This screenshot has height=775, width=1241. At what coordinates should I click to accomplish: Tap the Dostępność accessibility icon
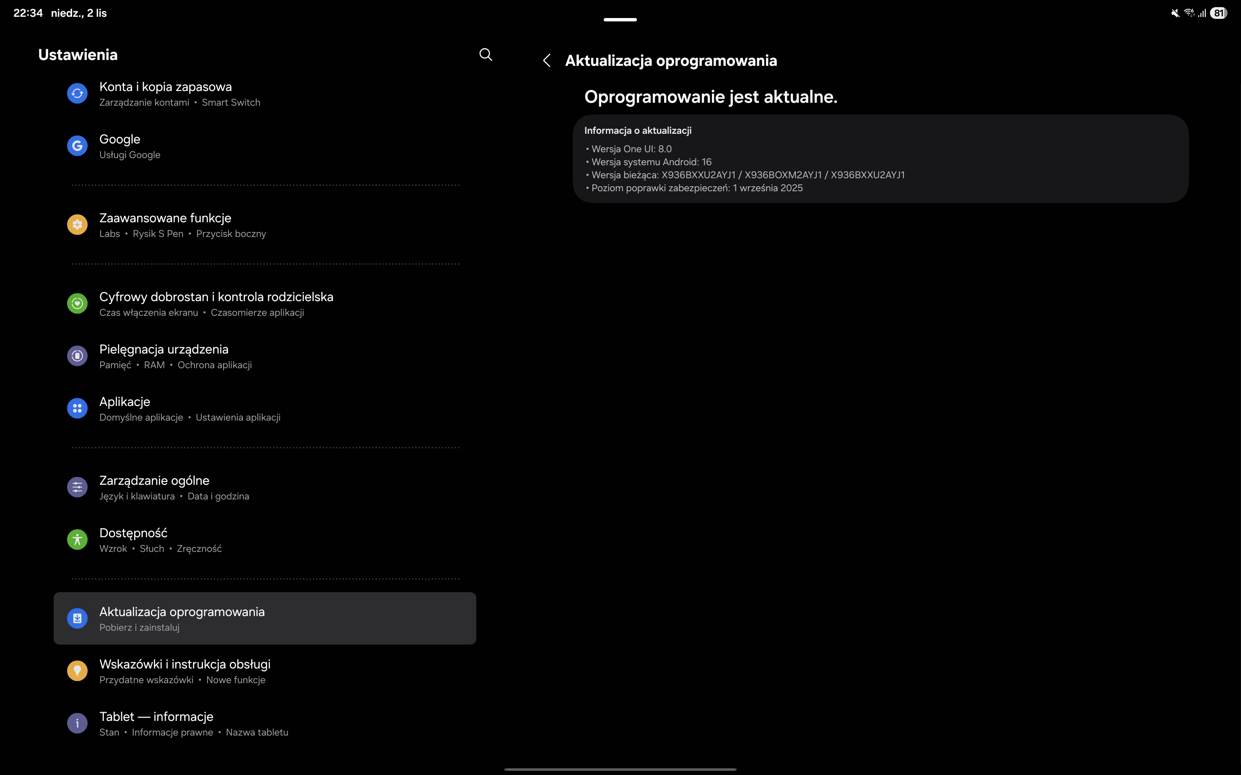pyautogui.click(x=78, y=540)
